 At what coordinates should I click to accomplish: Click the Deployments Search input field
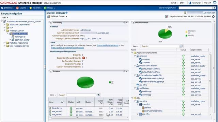(164, 46)
